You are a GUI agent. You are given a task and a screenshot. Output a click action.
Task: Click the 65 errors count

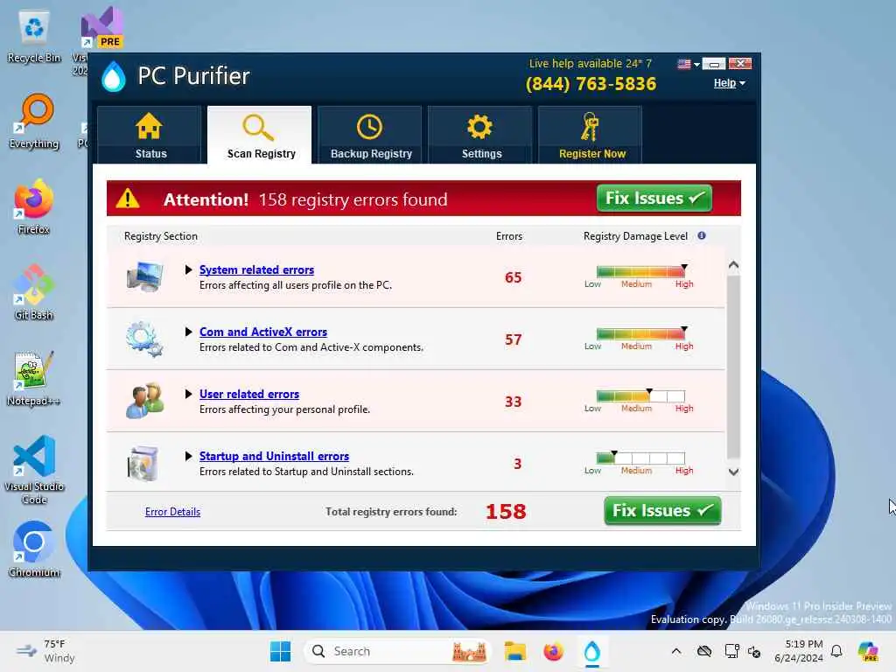pyautogui.click(x=513, y=277)
